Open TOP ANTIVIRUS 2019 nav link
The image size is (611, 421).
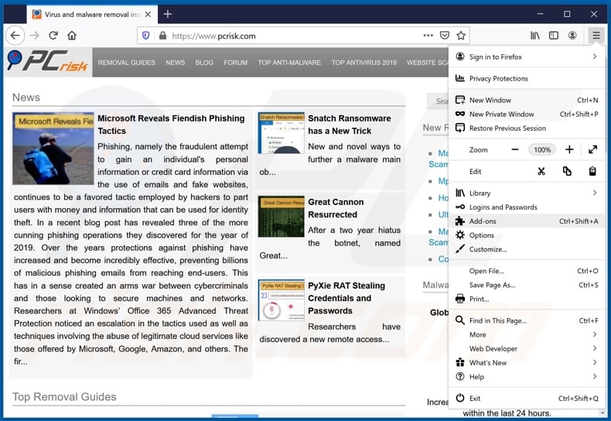[x=364, y=63]
